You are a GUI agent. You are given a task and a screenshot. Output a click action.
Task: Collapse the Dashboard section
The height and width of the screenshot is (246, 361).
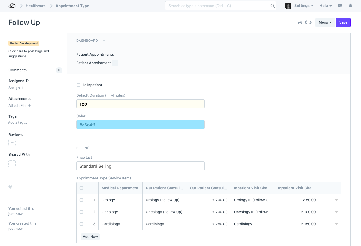pos(104,40)
